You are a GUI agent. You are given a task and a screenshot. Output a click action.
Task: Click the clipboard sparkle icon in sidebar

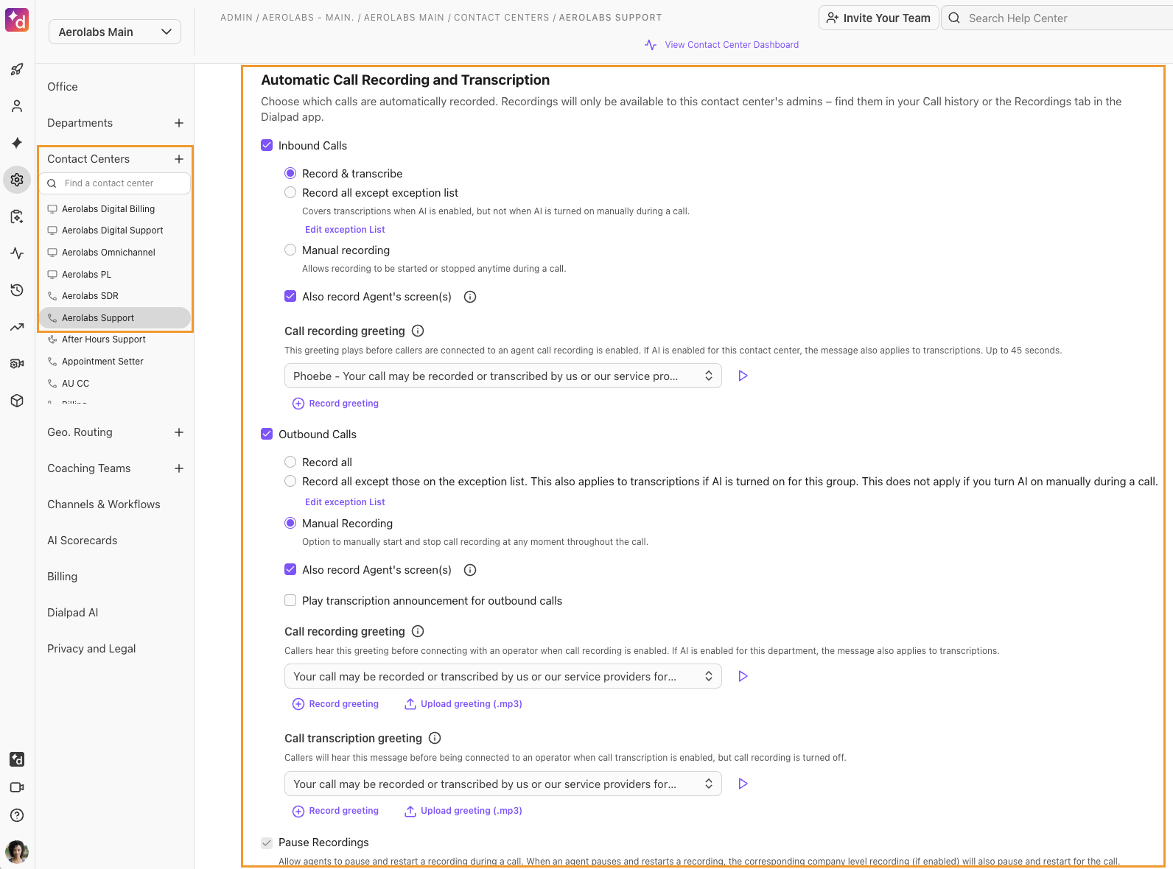[17, 217]
